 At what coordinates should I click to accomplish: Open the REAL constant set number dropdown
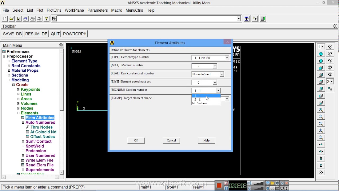pos(222,74)
